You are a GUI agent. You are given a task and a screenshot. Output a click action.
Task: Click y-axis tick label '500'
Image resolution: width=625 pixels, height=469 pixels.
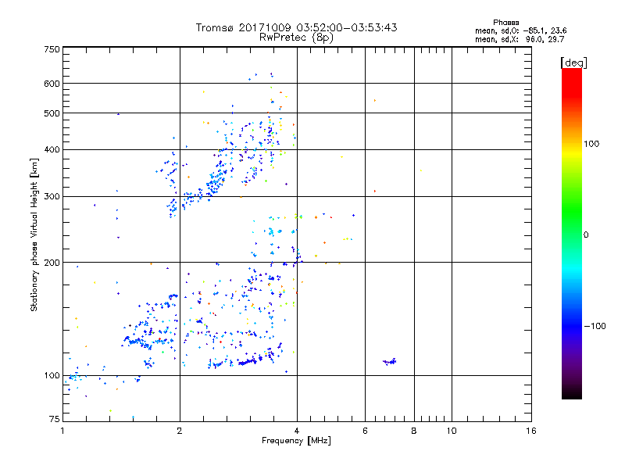pyautogui.click(x=52, y=113)
